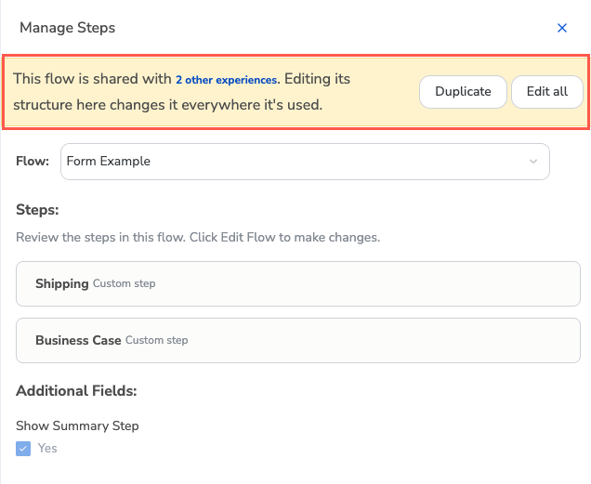Click the 'Steps:' section label
The image size is (591, 484).
pyautogui.click(x=37, y=210)
